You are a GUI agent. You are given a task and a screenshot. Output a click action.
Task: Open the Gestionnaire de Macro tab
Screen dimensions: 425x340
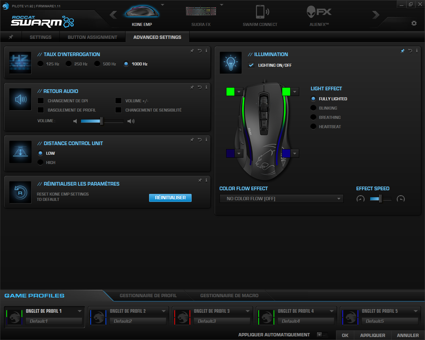point(229,296)
